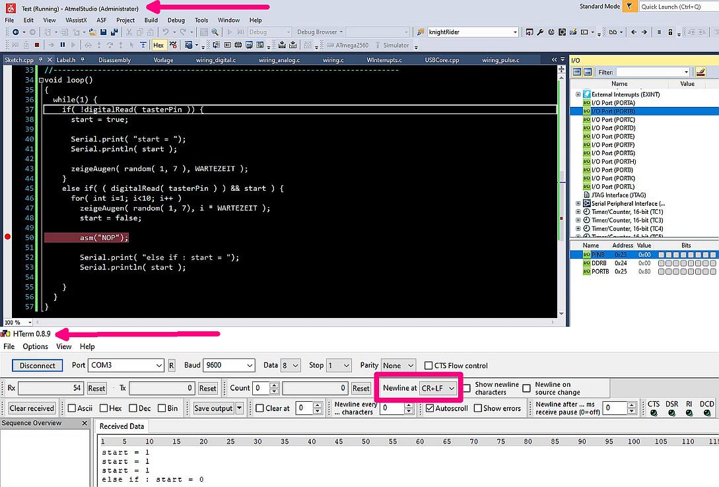The width and height of the screenshot is (719, 487).
Task: Click the Reset button next to Rx counter
Action: click(x=97, y=389)
